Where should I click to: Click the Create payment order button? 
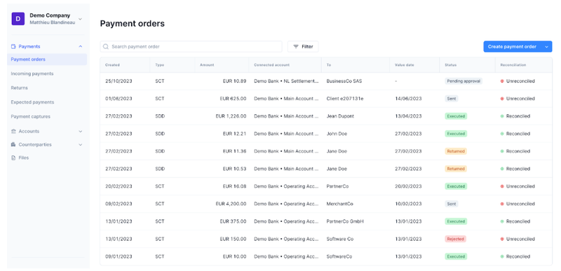[x=513, y=46]
